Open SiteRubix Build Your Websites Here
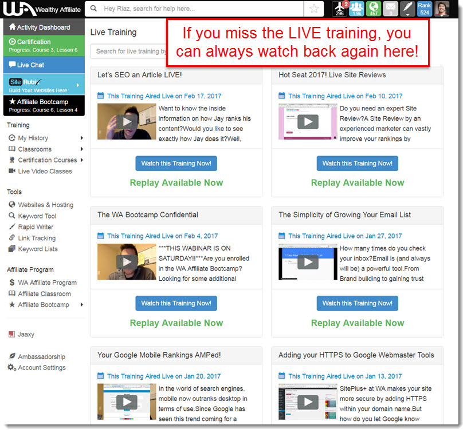The width and height of the screenshot is (467, 433). 44,85
